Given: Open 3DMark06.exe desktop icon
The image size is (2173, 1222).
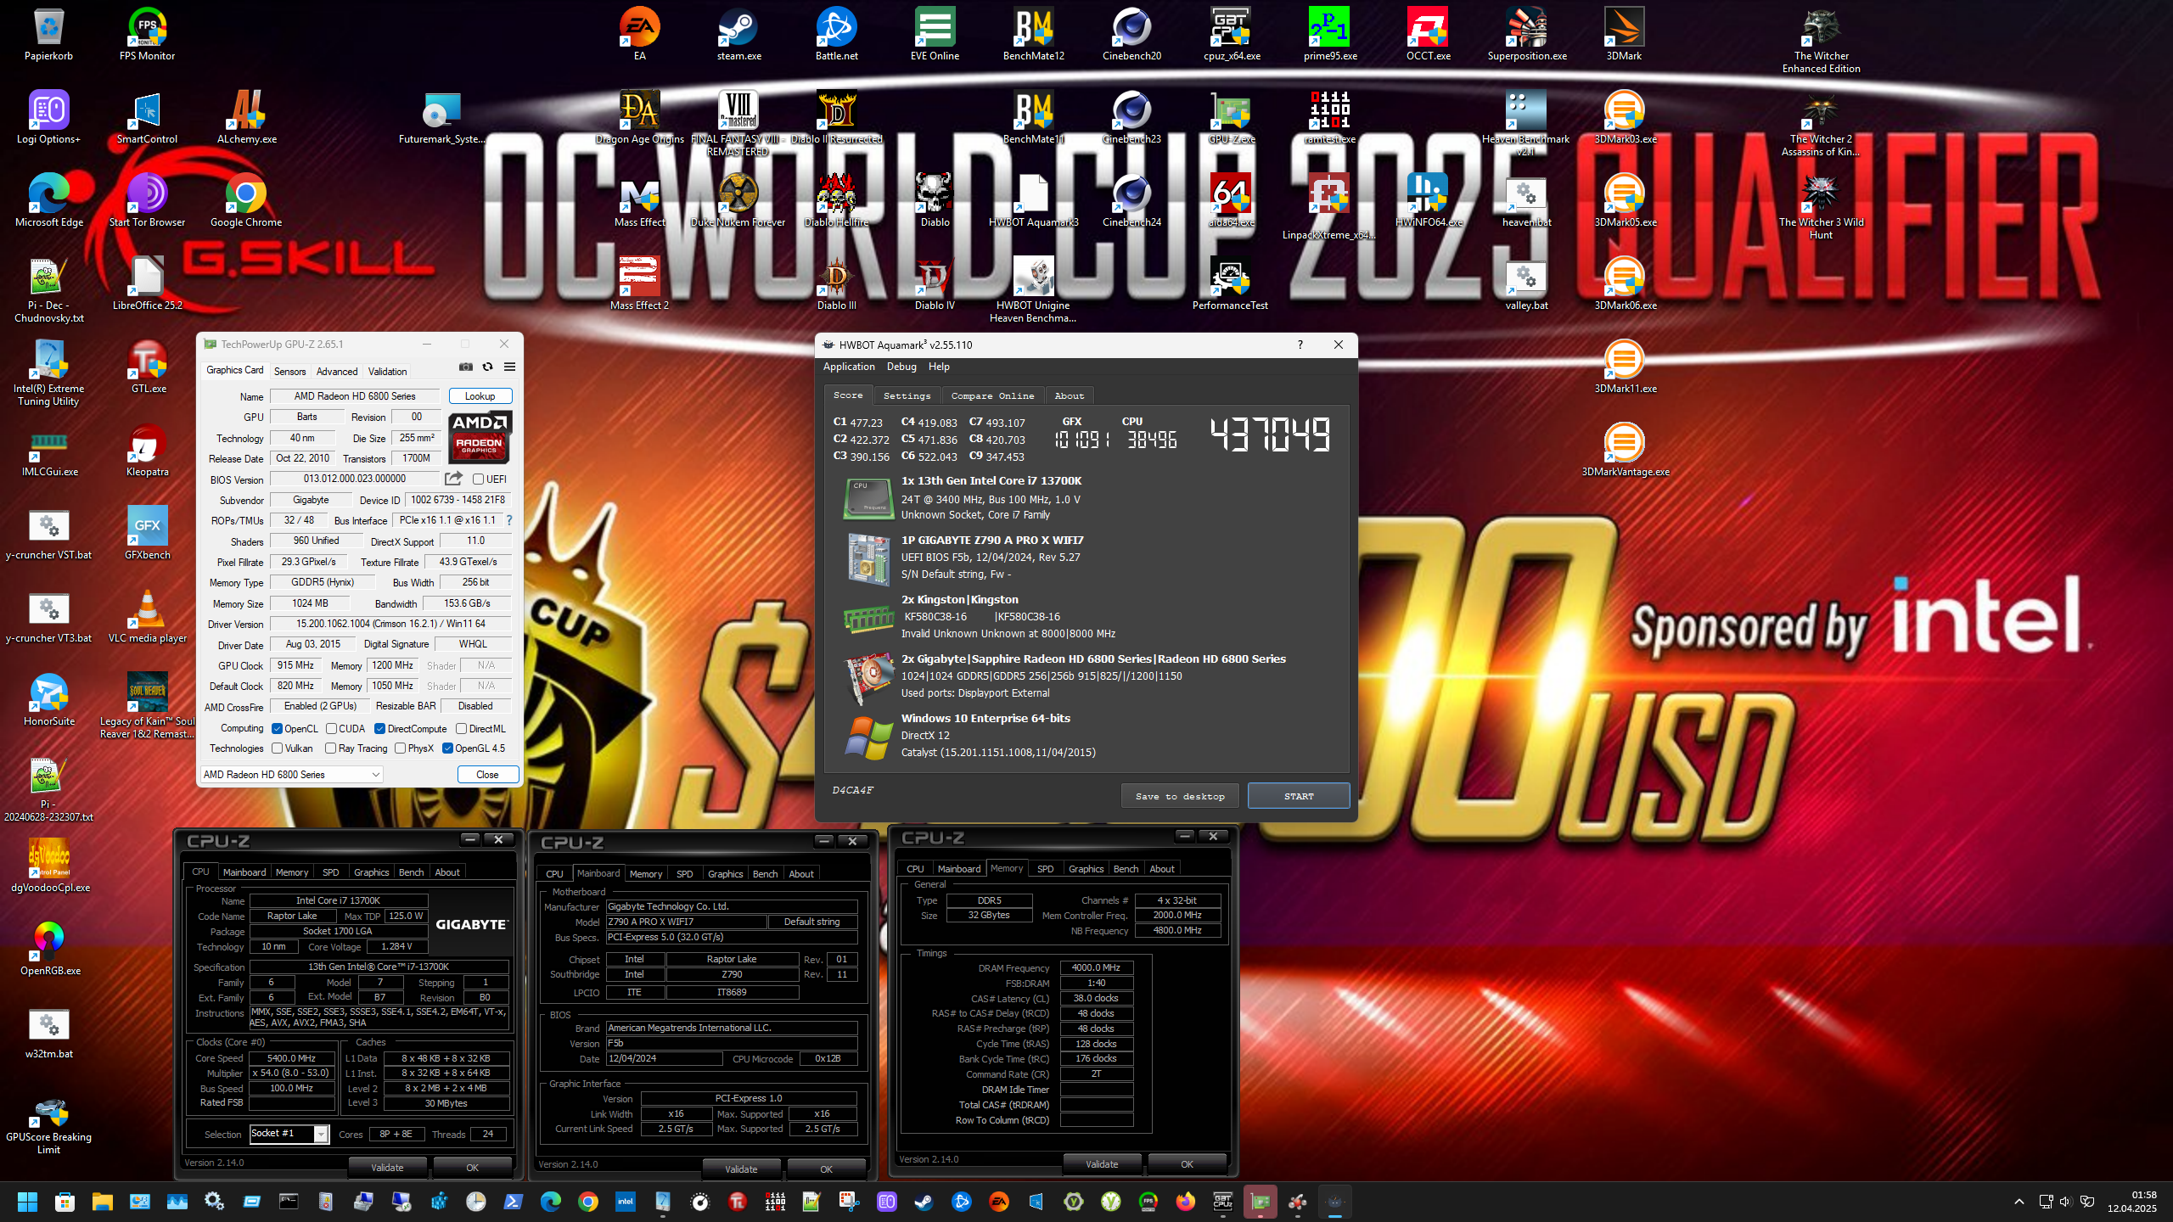Looking at the screenshot, I should (x=1625, y=284).
